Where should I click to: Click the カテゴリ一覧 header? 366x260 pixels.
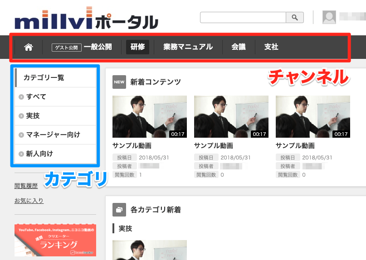tap(55, 77)
